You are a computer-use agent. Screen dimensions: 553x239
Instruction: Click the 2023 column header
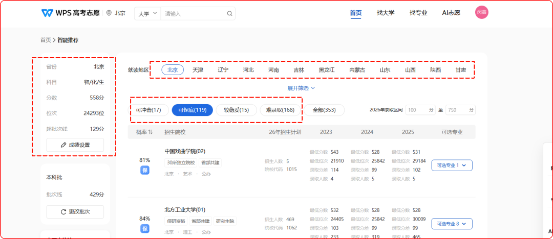(326, 132)
